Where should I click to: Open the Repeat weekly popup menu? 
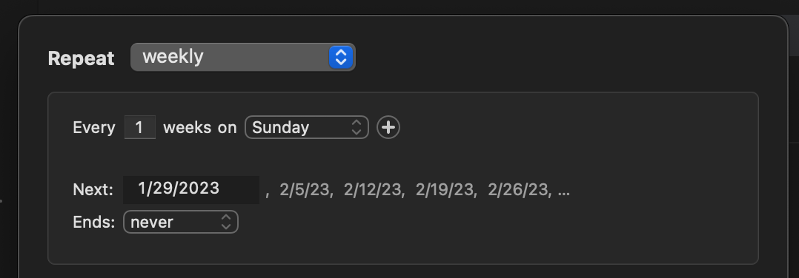click(242, 57)
